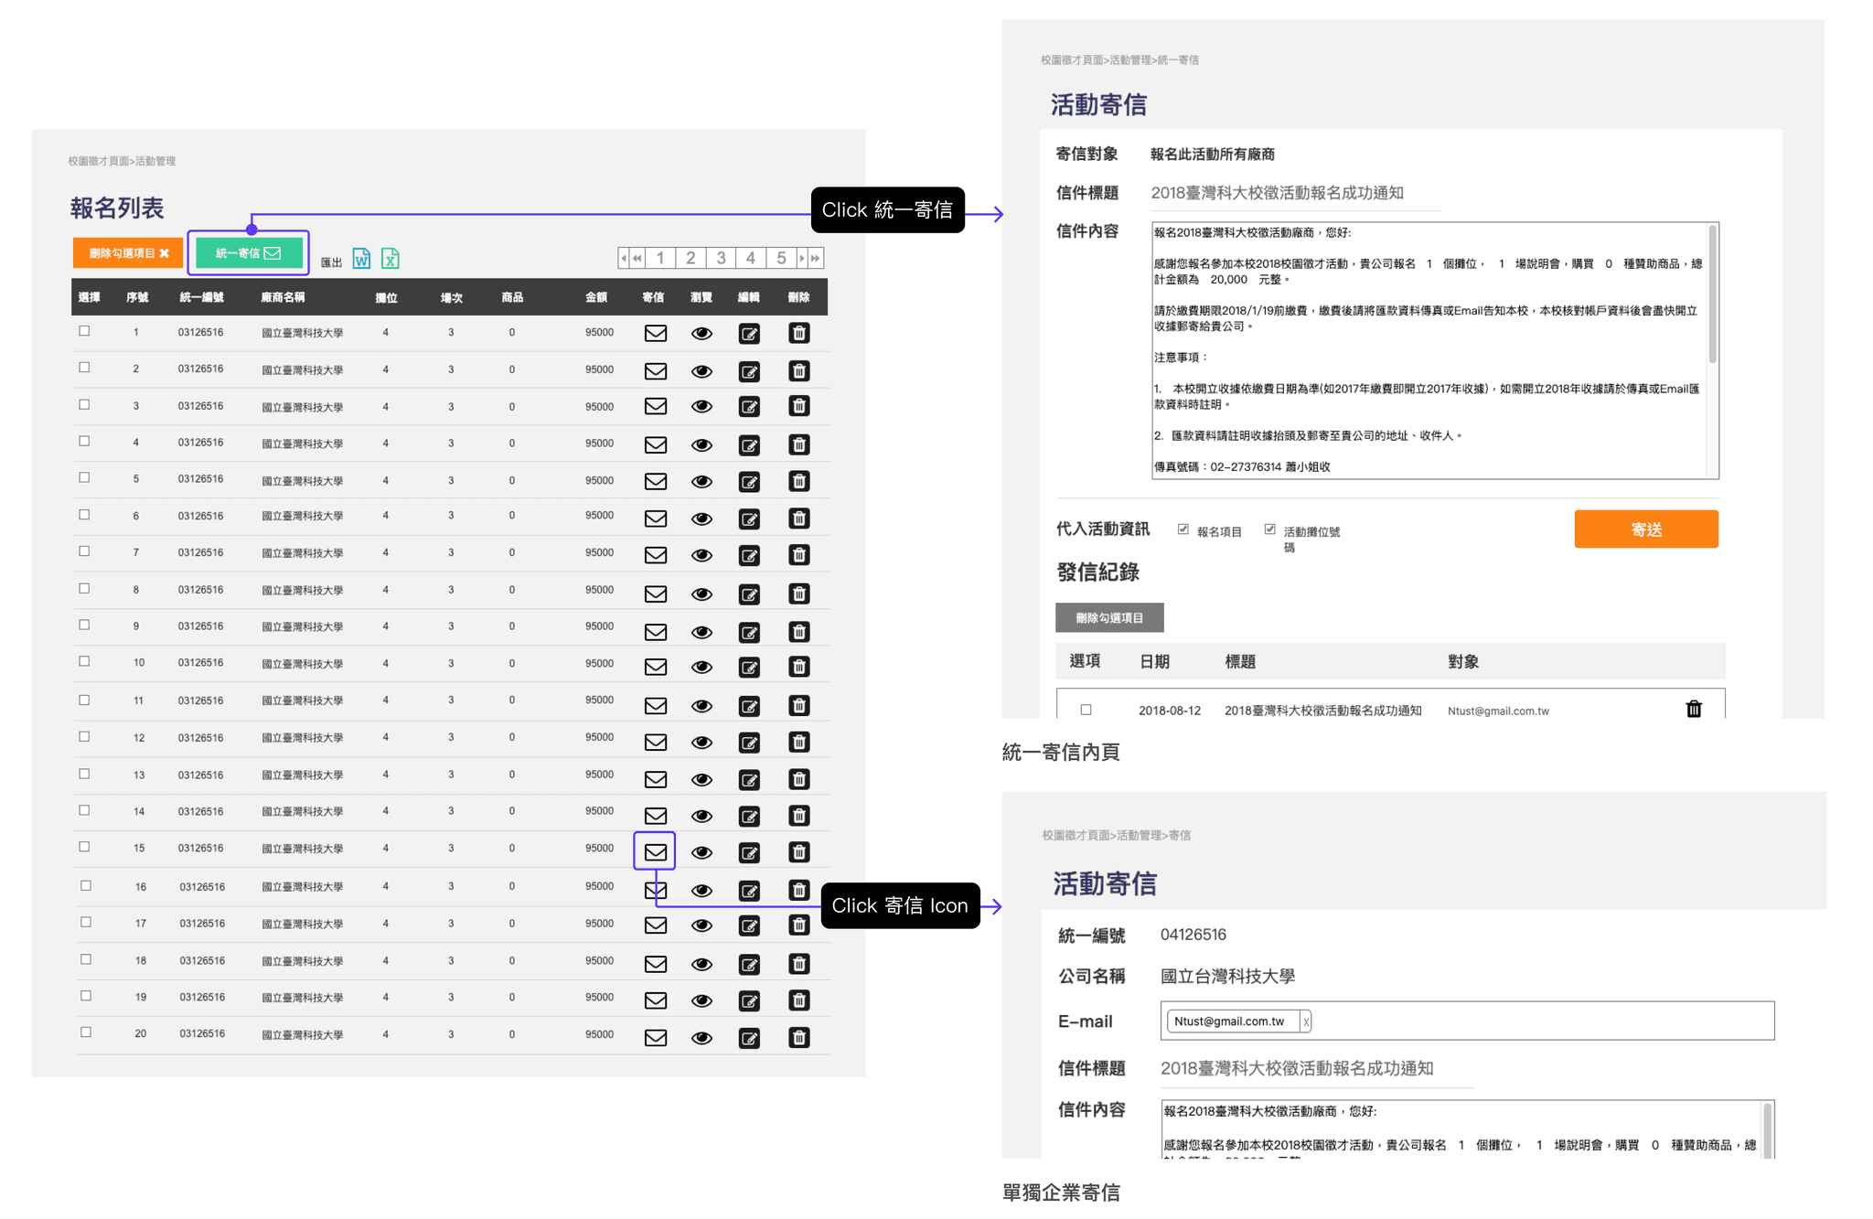This screenshot has height=1219, width=1873.
Task: Click the green 統一寄信 button
Action: coord(249,253)
